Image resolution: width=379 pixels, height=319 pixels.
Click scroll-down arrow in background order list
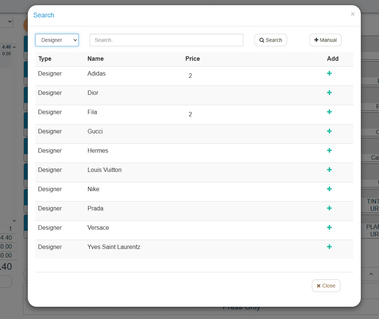pyautogui.click(x=14, y=221)
